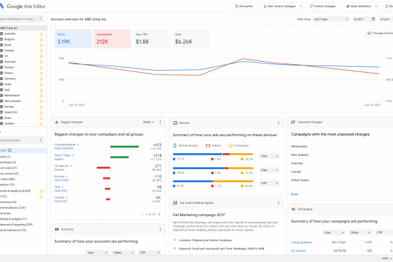Image resolution: width=393 pixels, height=262 pixels.
Task: Click warning icon next to Belgium
Action: [x=41, y=39]
